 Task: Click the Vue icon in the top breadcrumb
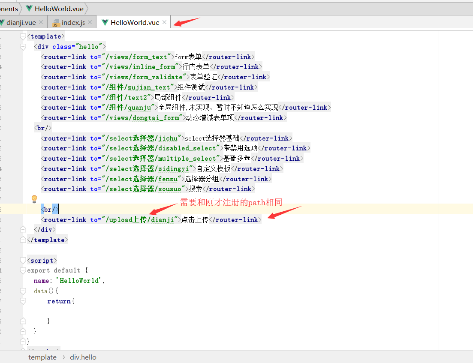tap(28, 8)
